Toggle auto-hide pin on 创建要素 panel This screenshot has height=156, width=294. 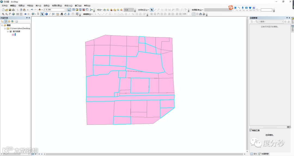click(x=287, y=18)
